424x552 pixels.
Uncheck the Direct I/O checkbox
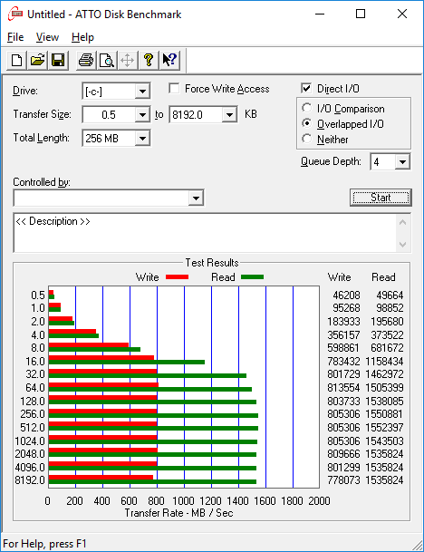click(306, 88)
